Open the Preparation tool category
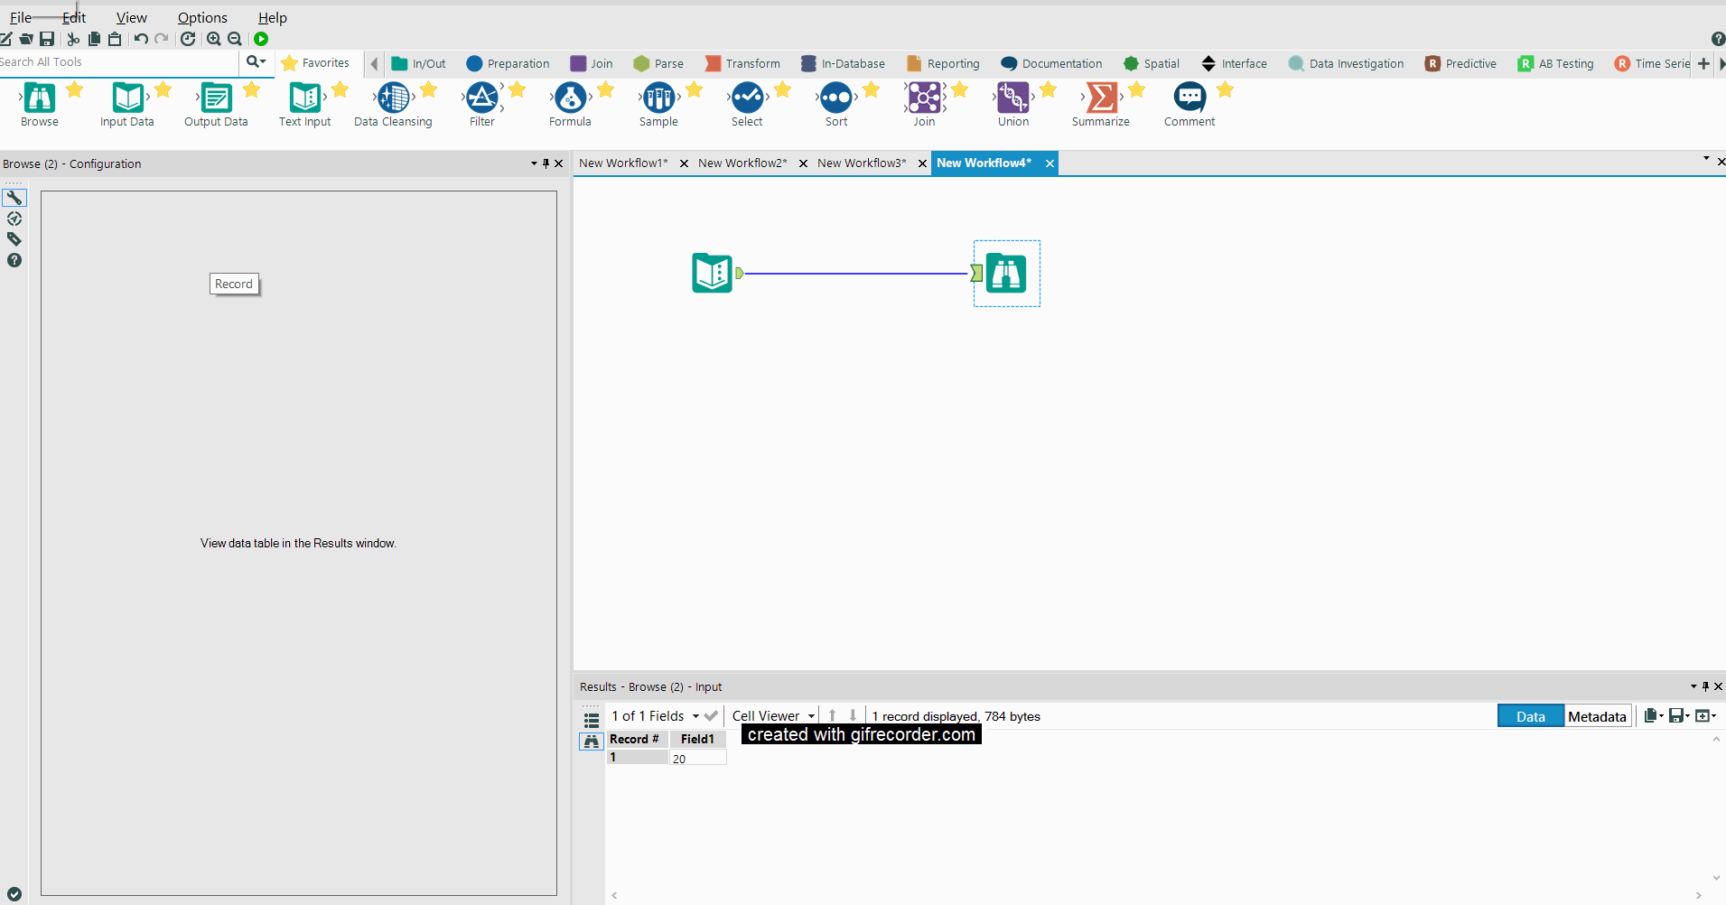Image resolution: width=1726 pixels, height=905 pixels. (508, 63)
